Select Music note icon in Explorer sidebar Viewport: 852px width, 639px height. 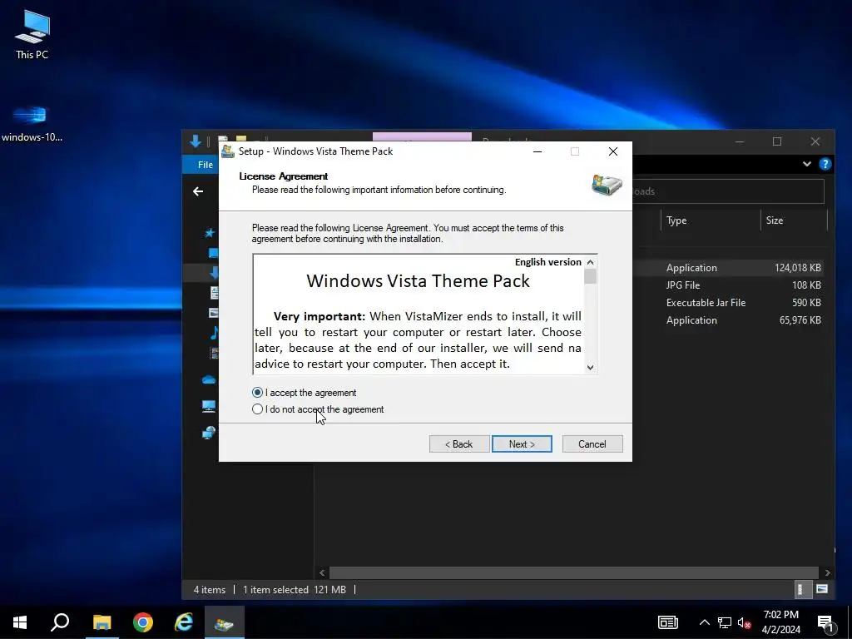pos(214,333)
